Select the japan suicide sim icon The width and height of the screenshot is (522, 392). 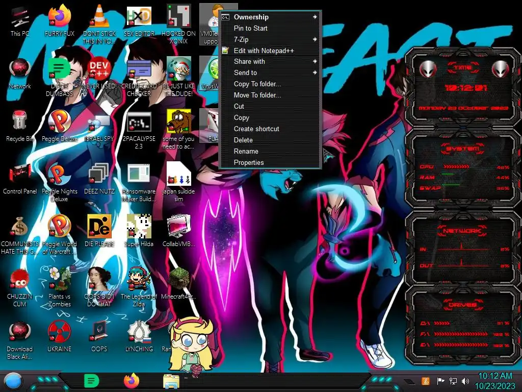pos(179,182)
